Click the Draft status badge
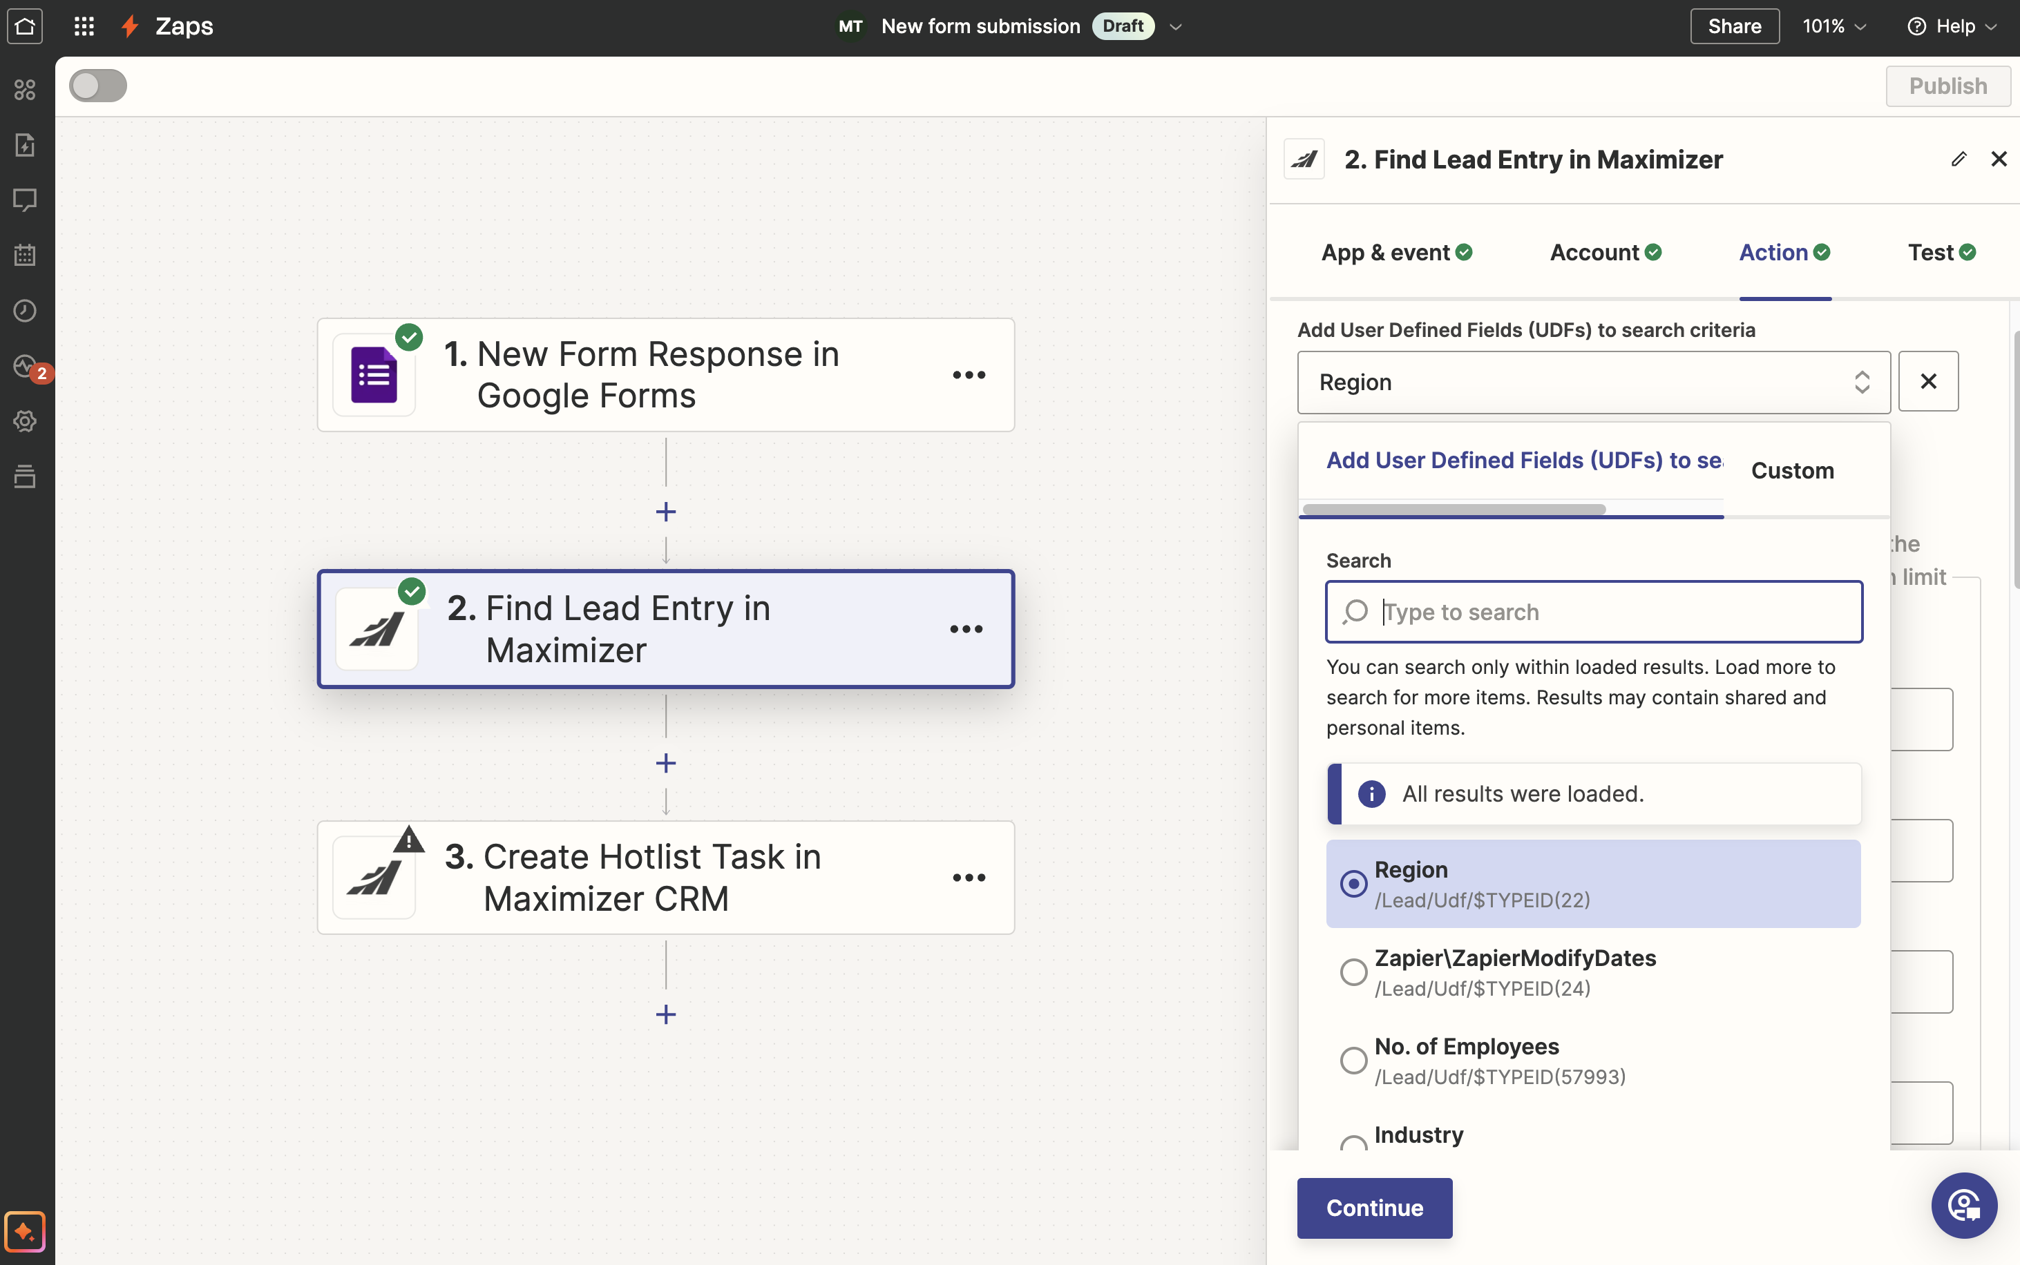The image size is (2020, 1265). pyautogui.click(x=1123, y=26)
